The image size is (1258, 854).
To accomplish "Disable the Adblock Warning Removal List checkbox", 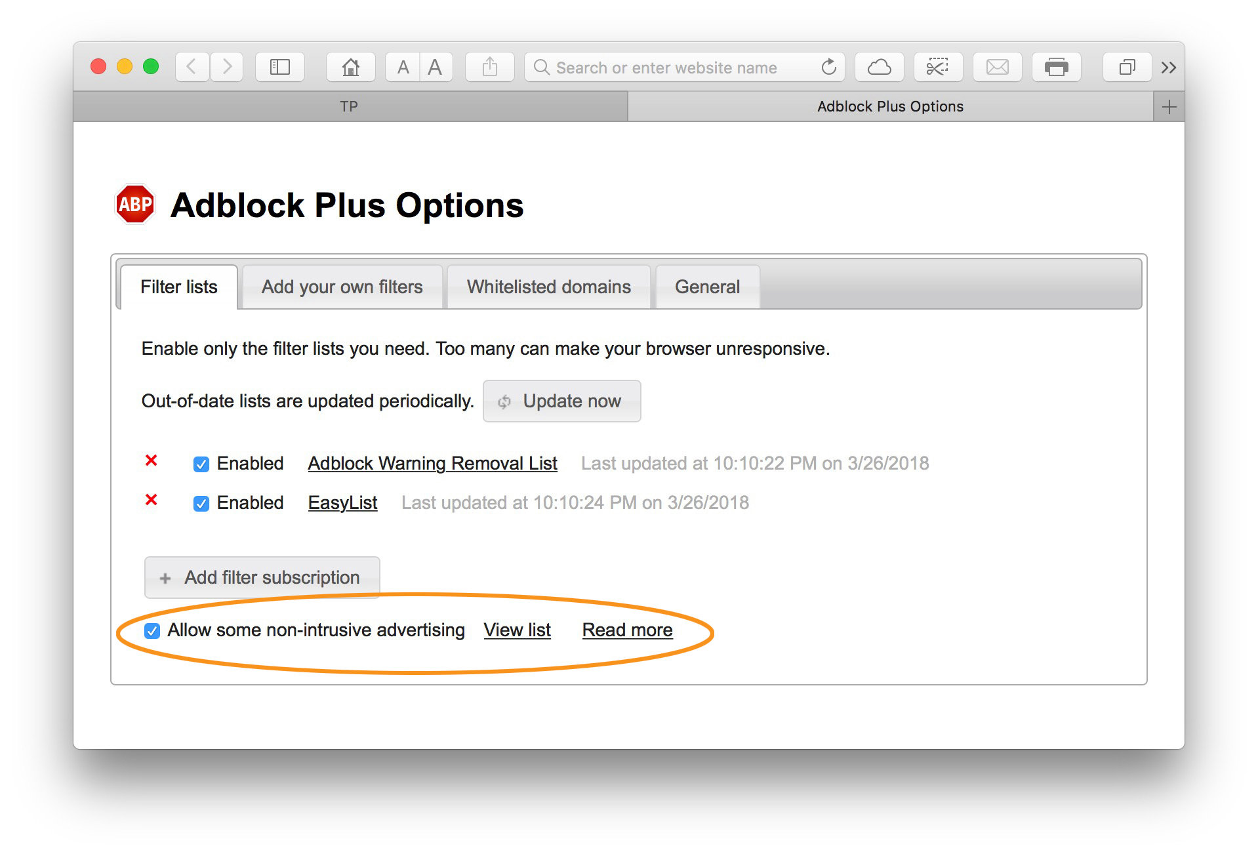I will (x=201, y=463).
